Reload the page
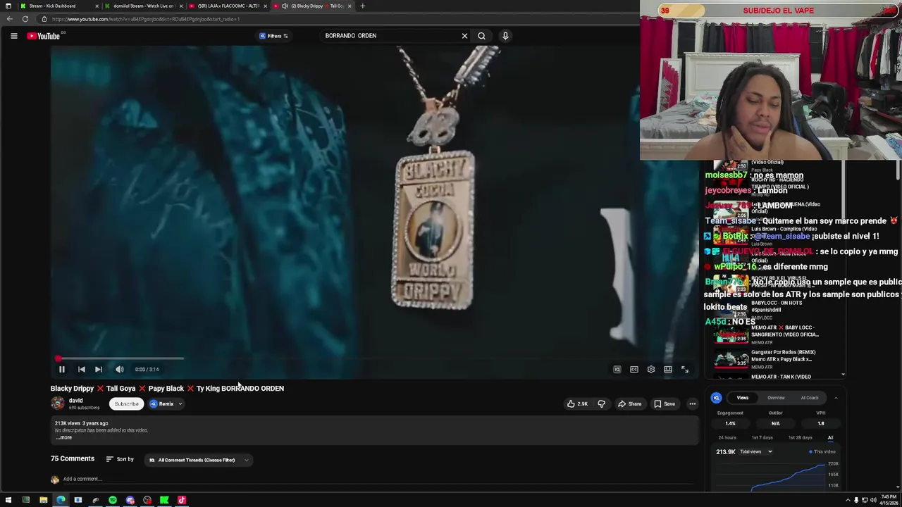The image size is (902, 507). (x=25, y=19)
